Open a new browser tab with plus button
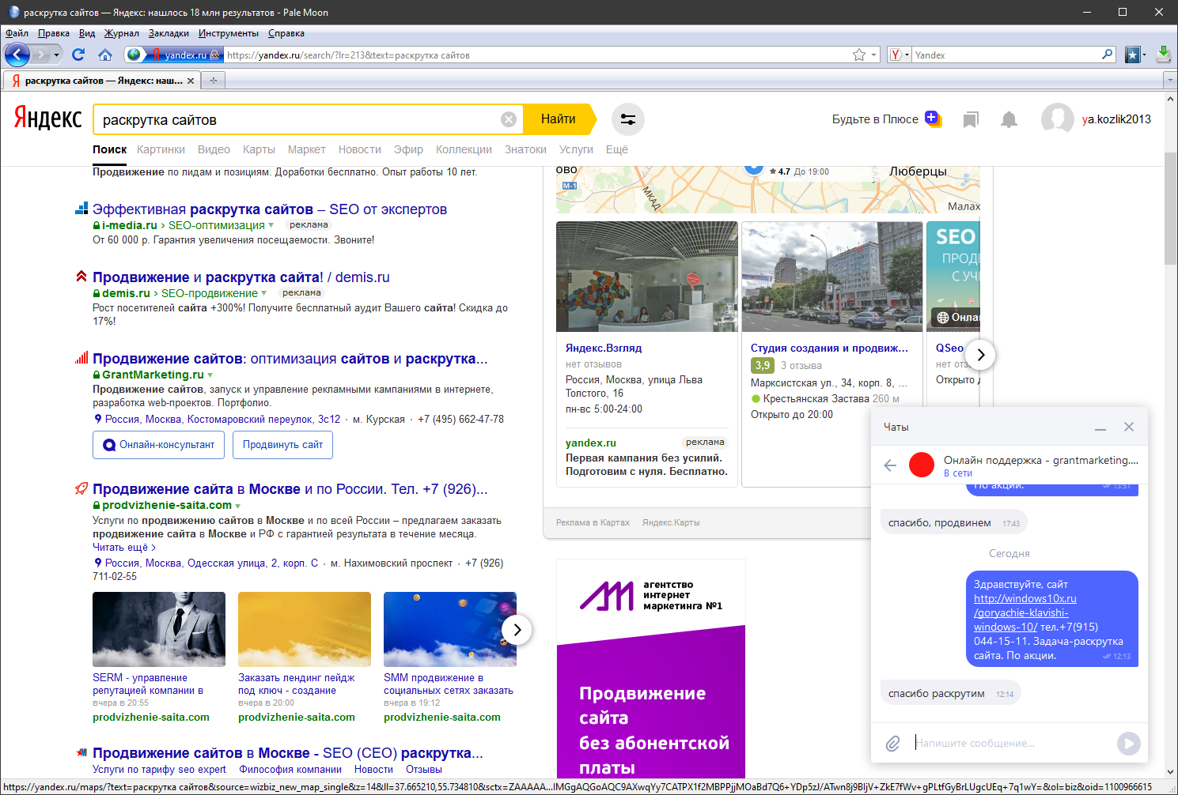1178x795 pixels. click(213, 80)
